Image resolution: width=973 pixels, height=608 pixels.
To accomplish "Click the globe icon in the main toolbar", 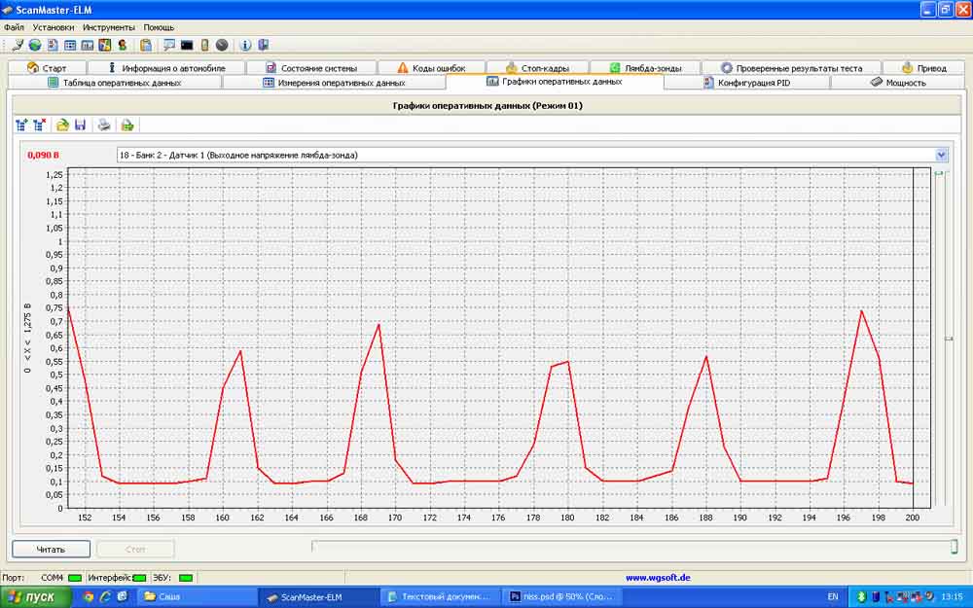I will tap(35, 45).
